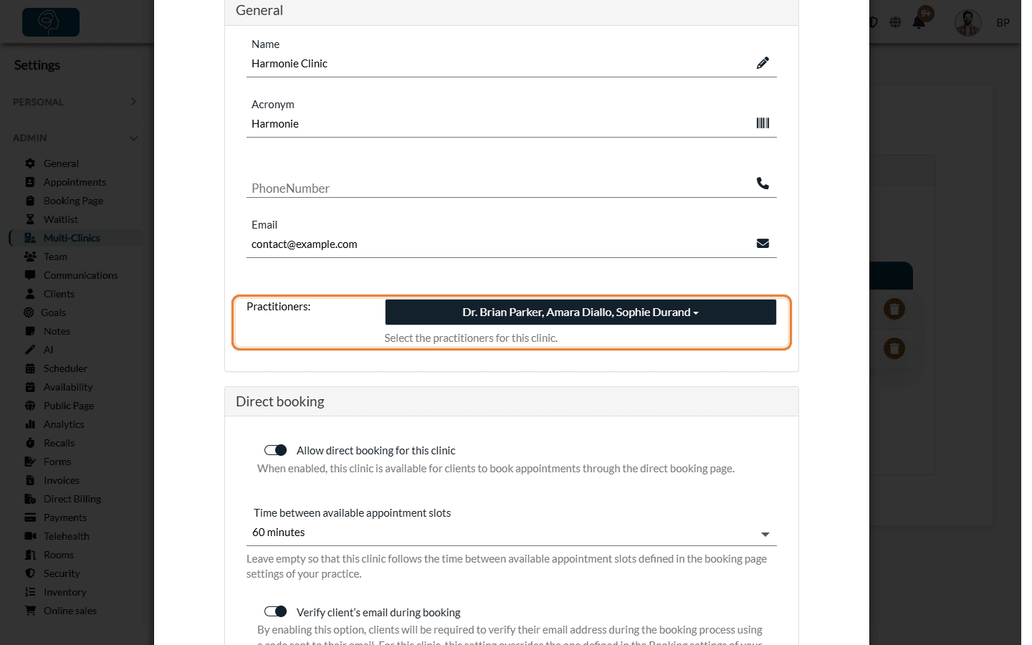
Task: Click the Waitlist hourglass icon
Action: (x=30, y=219)
